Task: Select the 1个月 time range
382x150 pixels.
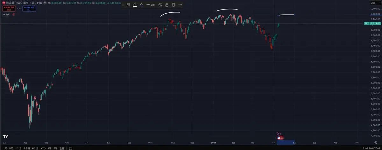Action: (18, 148)
